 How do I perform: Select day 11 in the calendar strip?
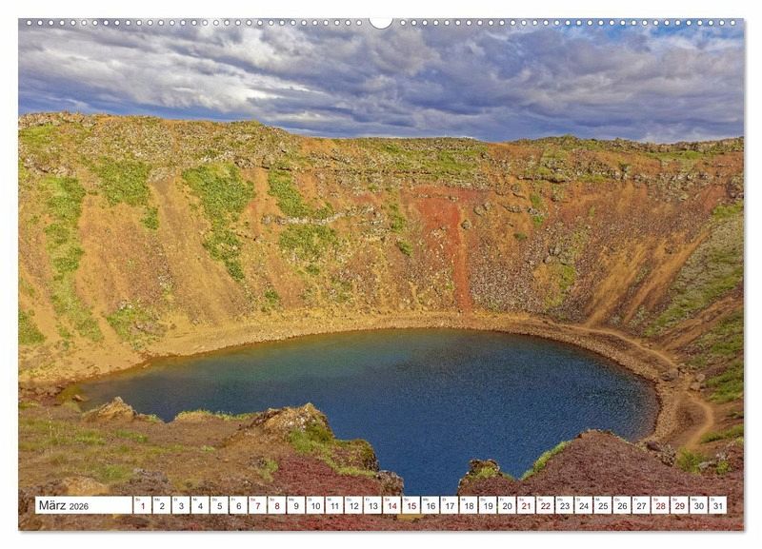click(335, 505)
